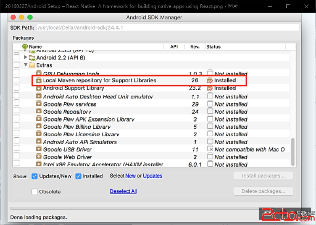The height and width of the screenshot is (225, 316).
Task: Check the Google Play services package checkbox
Action: pyautogui.click(x=17, y=103)
